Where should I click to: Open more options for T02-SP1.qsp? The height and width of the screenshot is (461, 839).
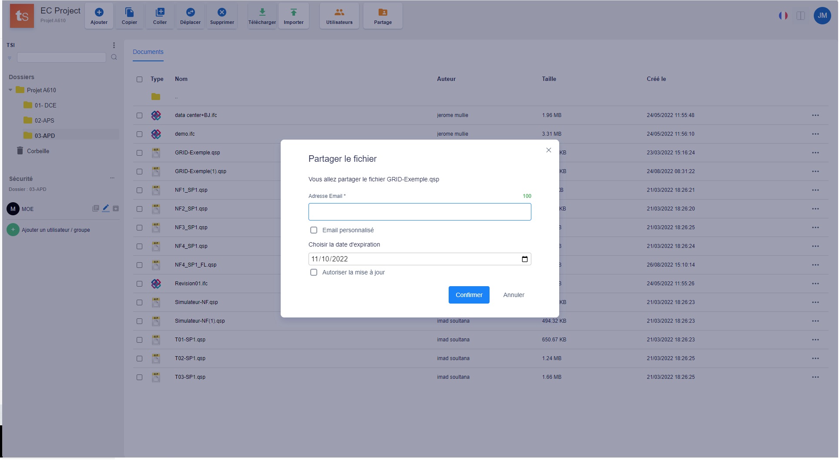point(815,358)
